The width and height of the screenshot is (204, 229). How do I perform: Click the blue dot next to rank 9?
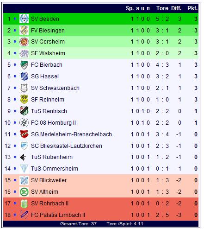point(15,111)
